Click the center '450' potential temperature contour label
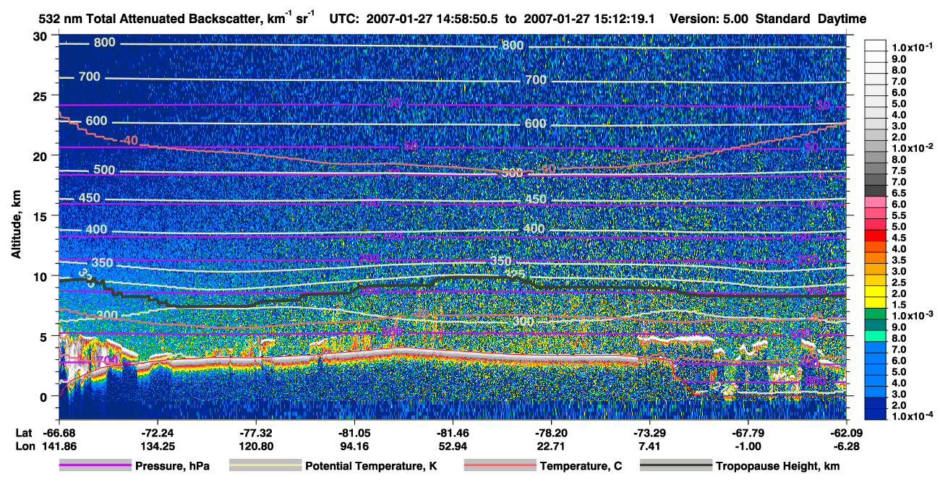Viewport: 940px width, 482px height. point(535,199)
